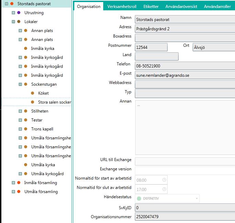Select the Lokaler tree item

[x=31, y=22]
